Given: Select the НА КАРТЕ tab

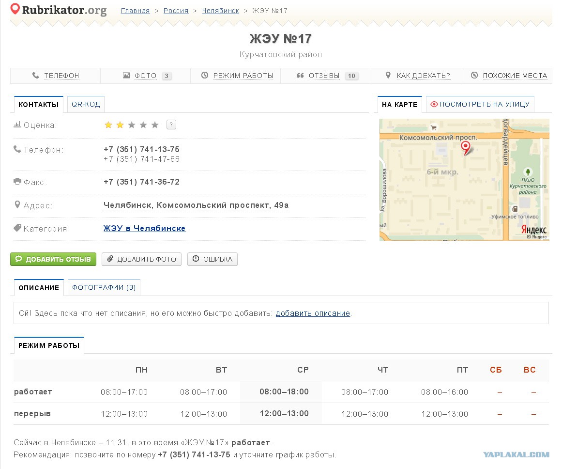Looking at the screenshot, I should click(x=400, y=105).
